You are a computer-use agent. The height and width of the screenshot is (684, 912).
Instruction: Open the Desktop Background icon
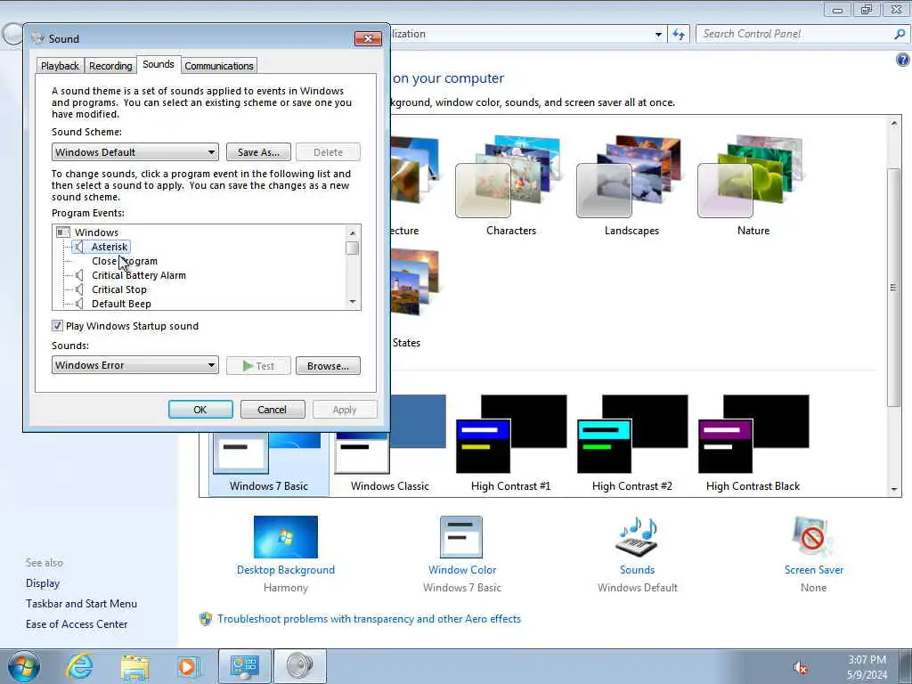click(286, 537)
